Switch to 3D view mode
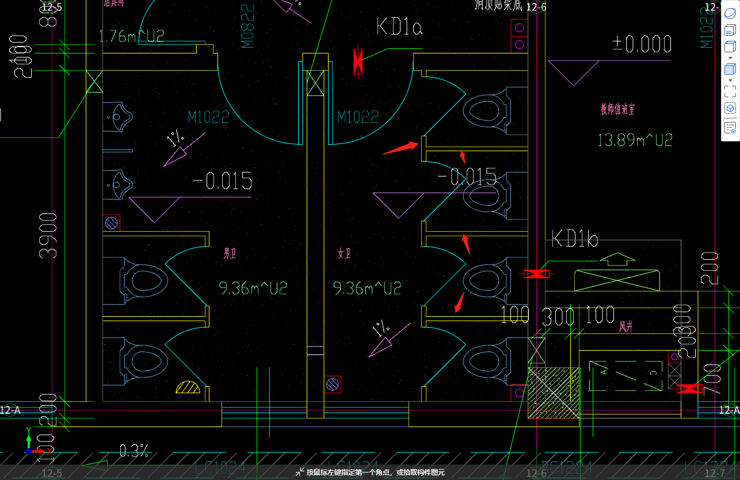Image resolution: width=740 pixels, height=480 pixels. (x=730, y=31)
